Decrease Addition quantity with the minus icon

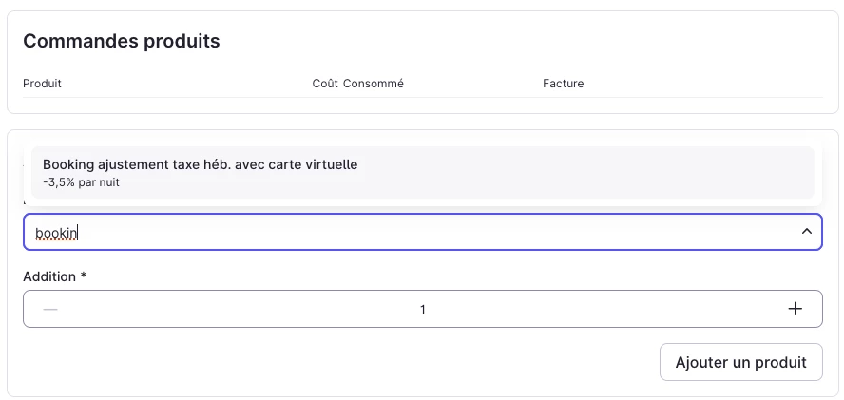tap(50, 309)
